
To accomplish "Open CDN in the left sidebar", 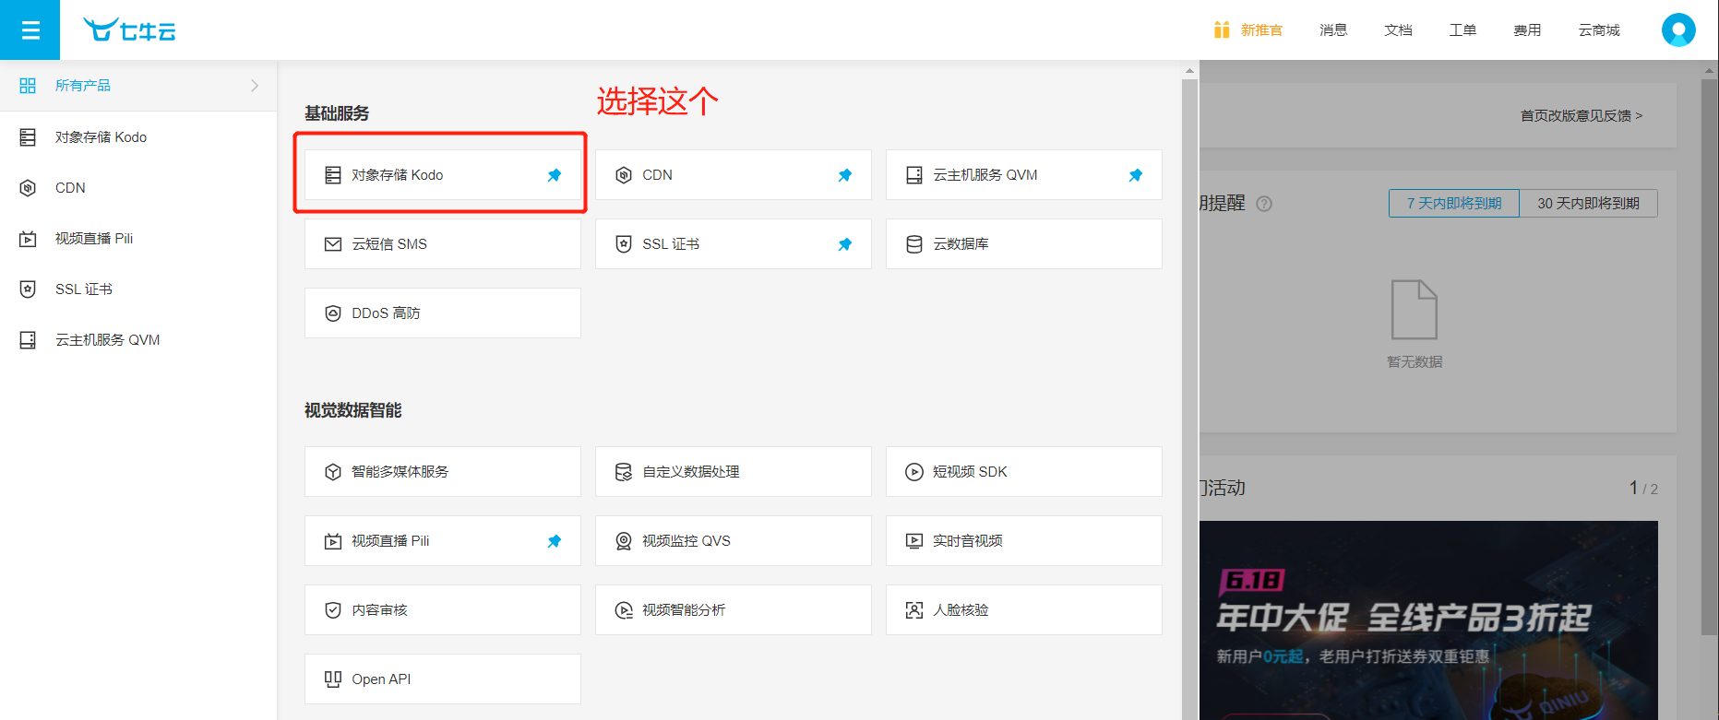I will [138, 188].
